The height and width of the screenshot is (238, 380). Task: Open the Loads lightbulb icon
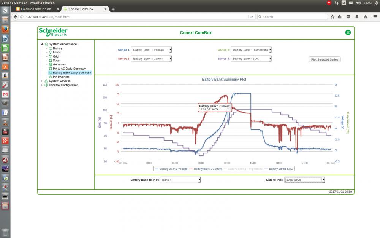pyautogui.click(x=51, y=52)
